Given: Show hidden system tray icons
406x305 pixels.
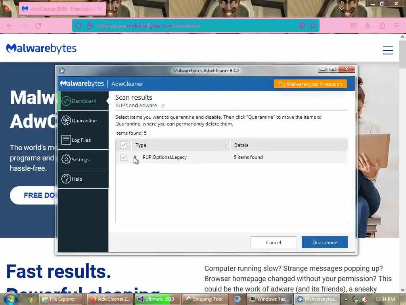Looking at the screenshot, I should 346,299.
